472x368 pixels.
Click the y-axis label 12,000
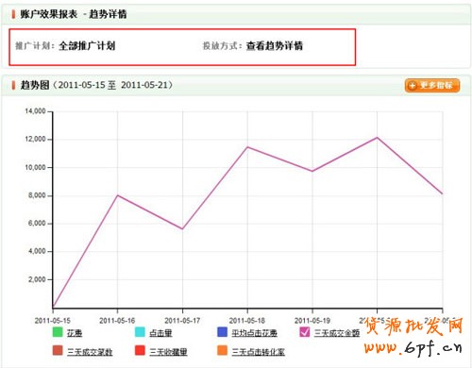pyautogui.click(x=35, y=139)
